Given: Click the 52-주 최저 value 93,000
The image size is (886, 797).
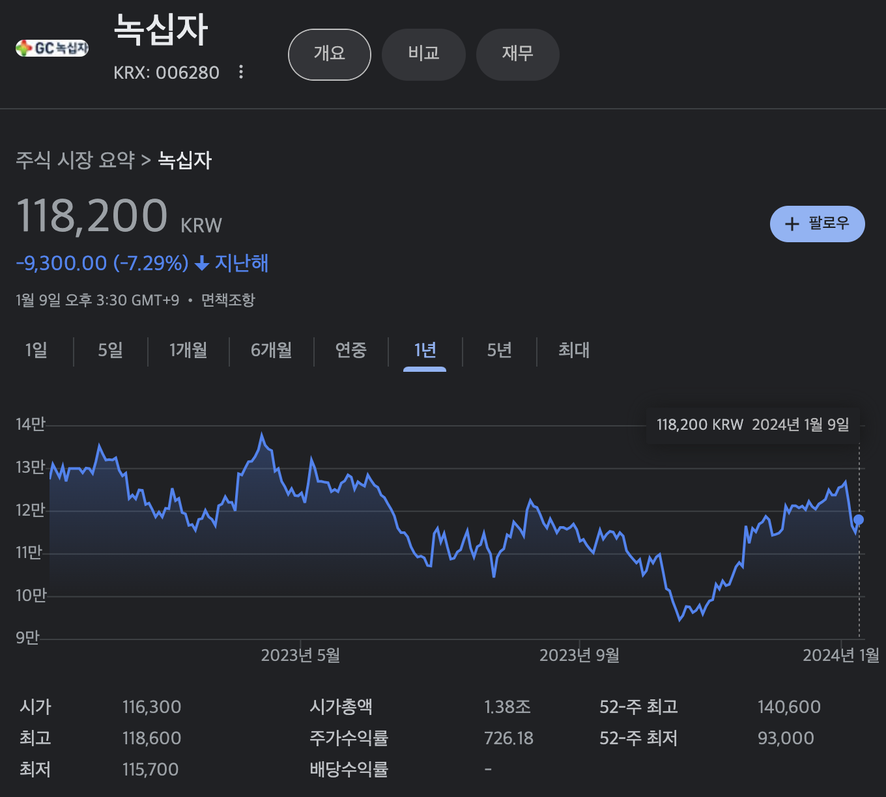Looking at the screenshot, I should (x=786, y=738).
